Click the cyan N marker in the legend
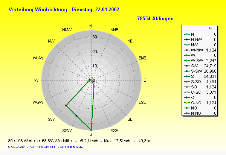The height and width of the screenshot is (155, 226). tap(186, 34)
